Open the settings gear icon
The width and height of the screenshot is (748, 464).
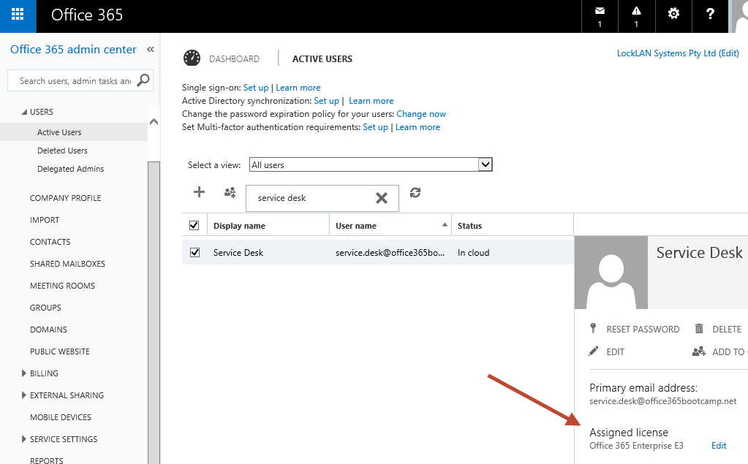[673, 13]
